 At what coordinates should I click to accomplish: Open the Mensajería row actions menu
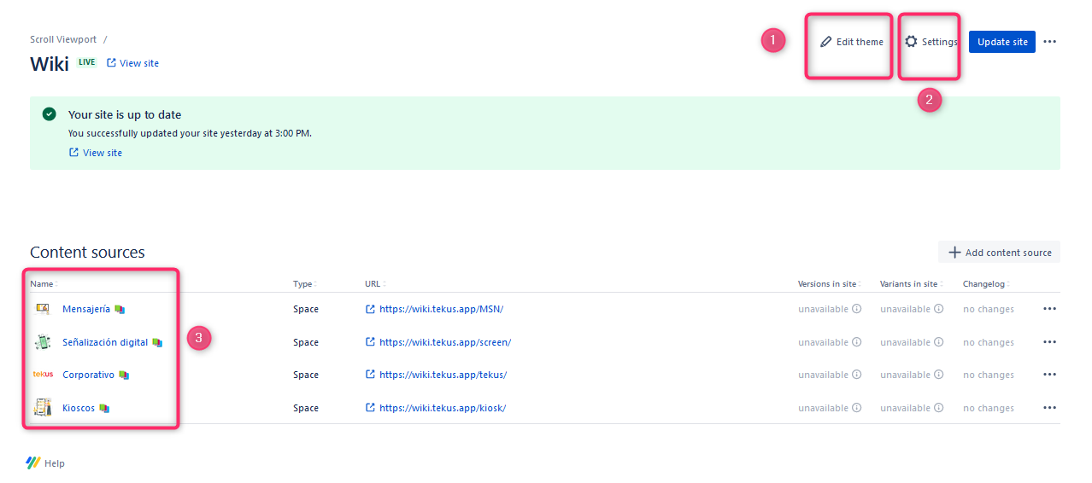[x=1049, y=309]
